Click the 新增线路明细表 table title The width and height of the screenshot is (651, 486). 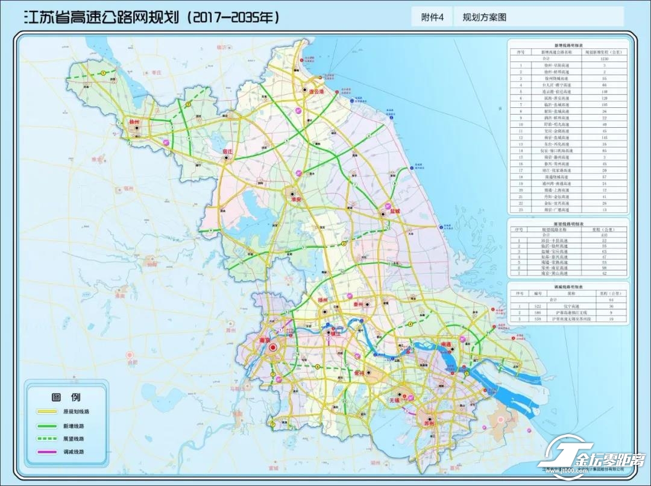[x=568, y=45]
